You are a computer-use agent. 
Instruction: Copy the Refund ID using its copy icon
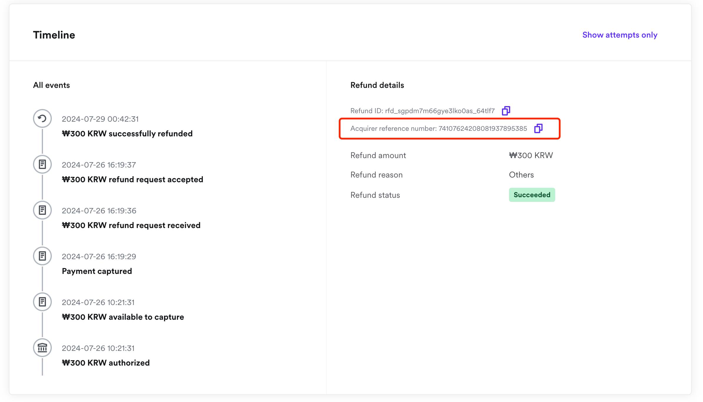click(507, 110)
